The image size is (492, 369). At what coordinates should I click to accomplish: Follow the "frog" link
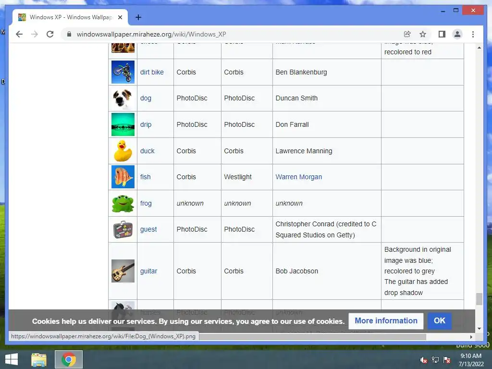pyautogui.click(x=146, y=203)
